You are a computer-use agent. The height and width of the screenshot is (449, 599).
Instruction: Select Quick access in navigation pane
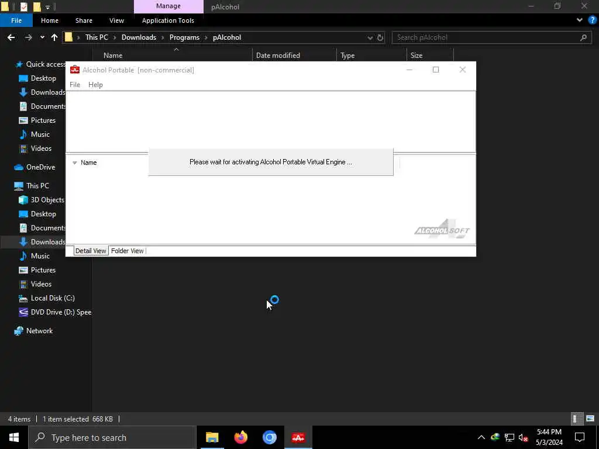coord(40,64)
